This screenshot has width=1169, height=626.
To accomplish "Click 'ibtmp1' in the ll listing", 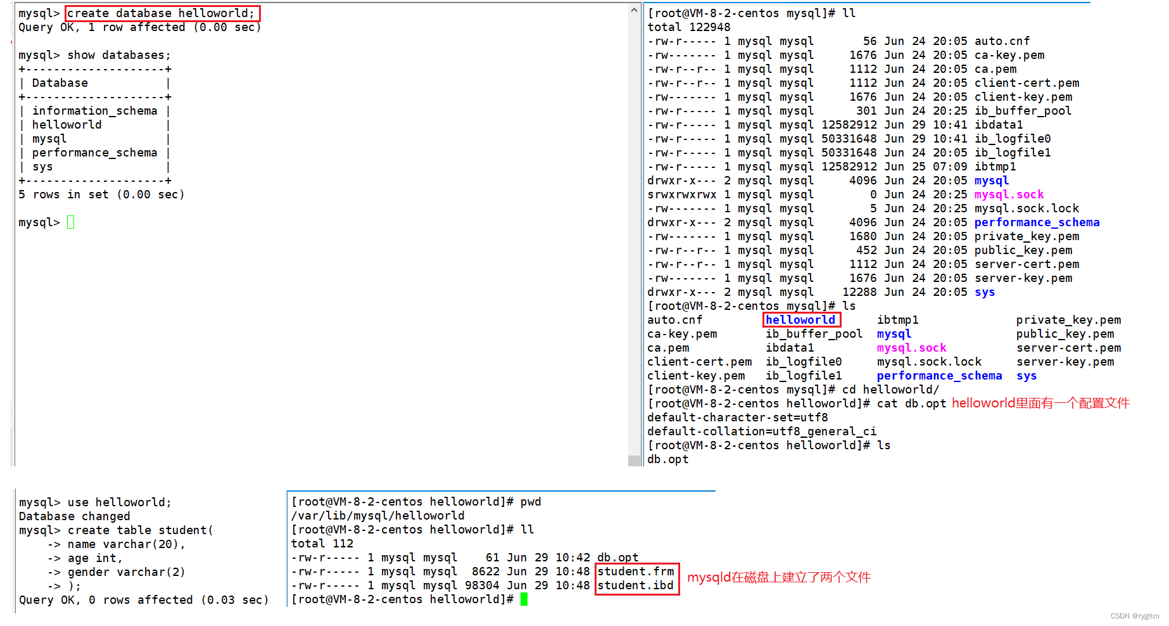I will pos(995,167).
